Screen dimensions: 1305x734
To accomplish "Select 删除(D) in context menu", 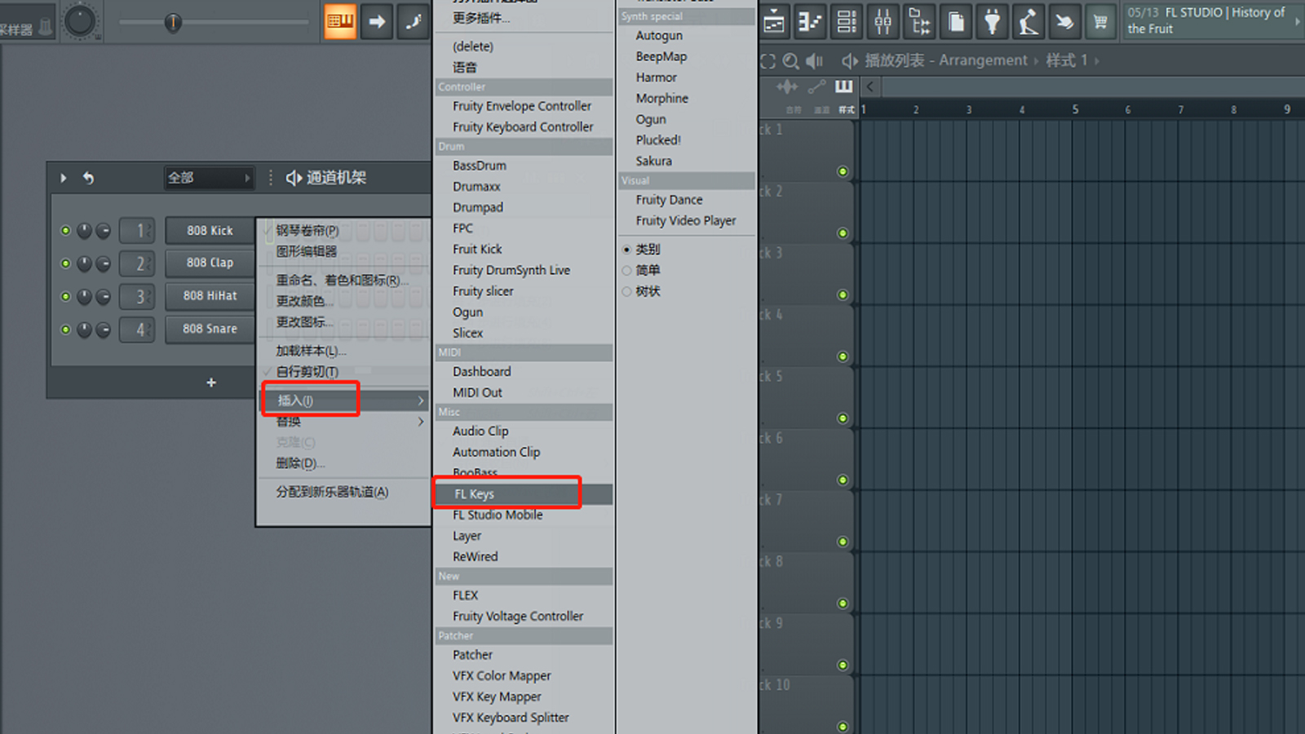I will tap(300, 463).
